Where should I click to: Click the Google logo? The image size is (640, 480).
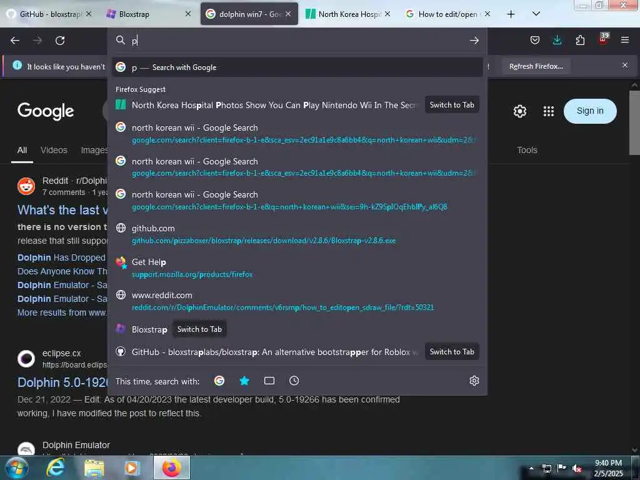(x=45, y=111)
